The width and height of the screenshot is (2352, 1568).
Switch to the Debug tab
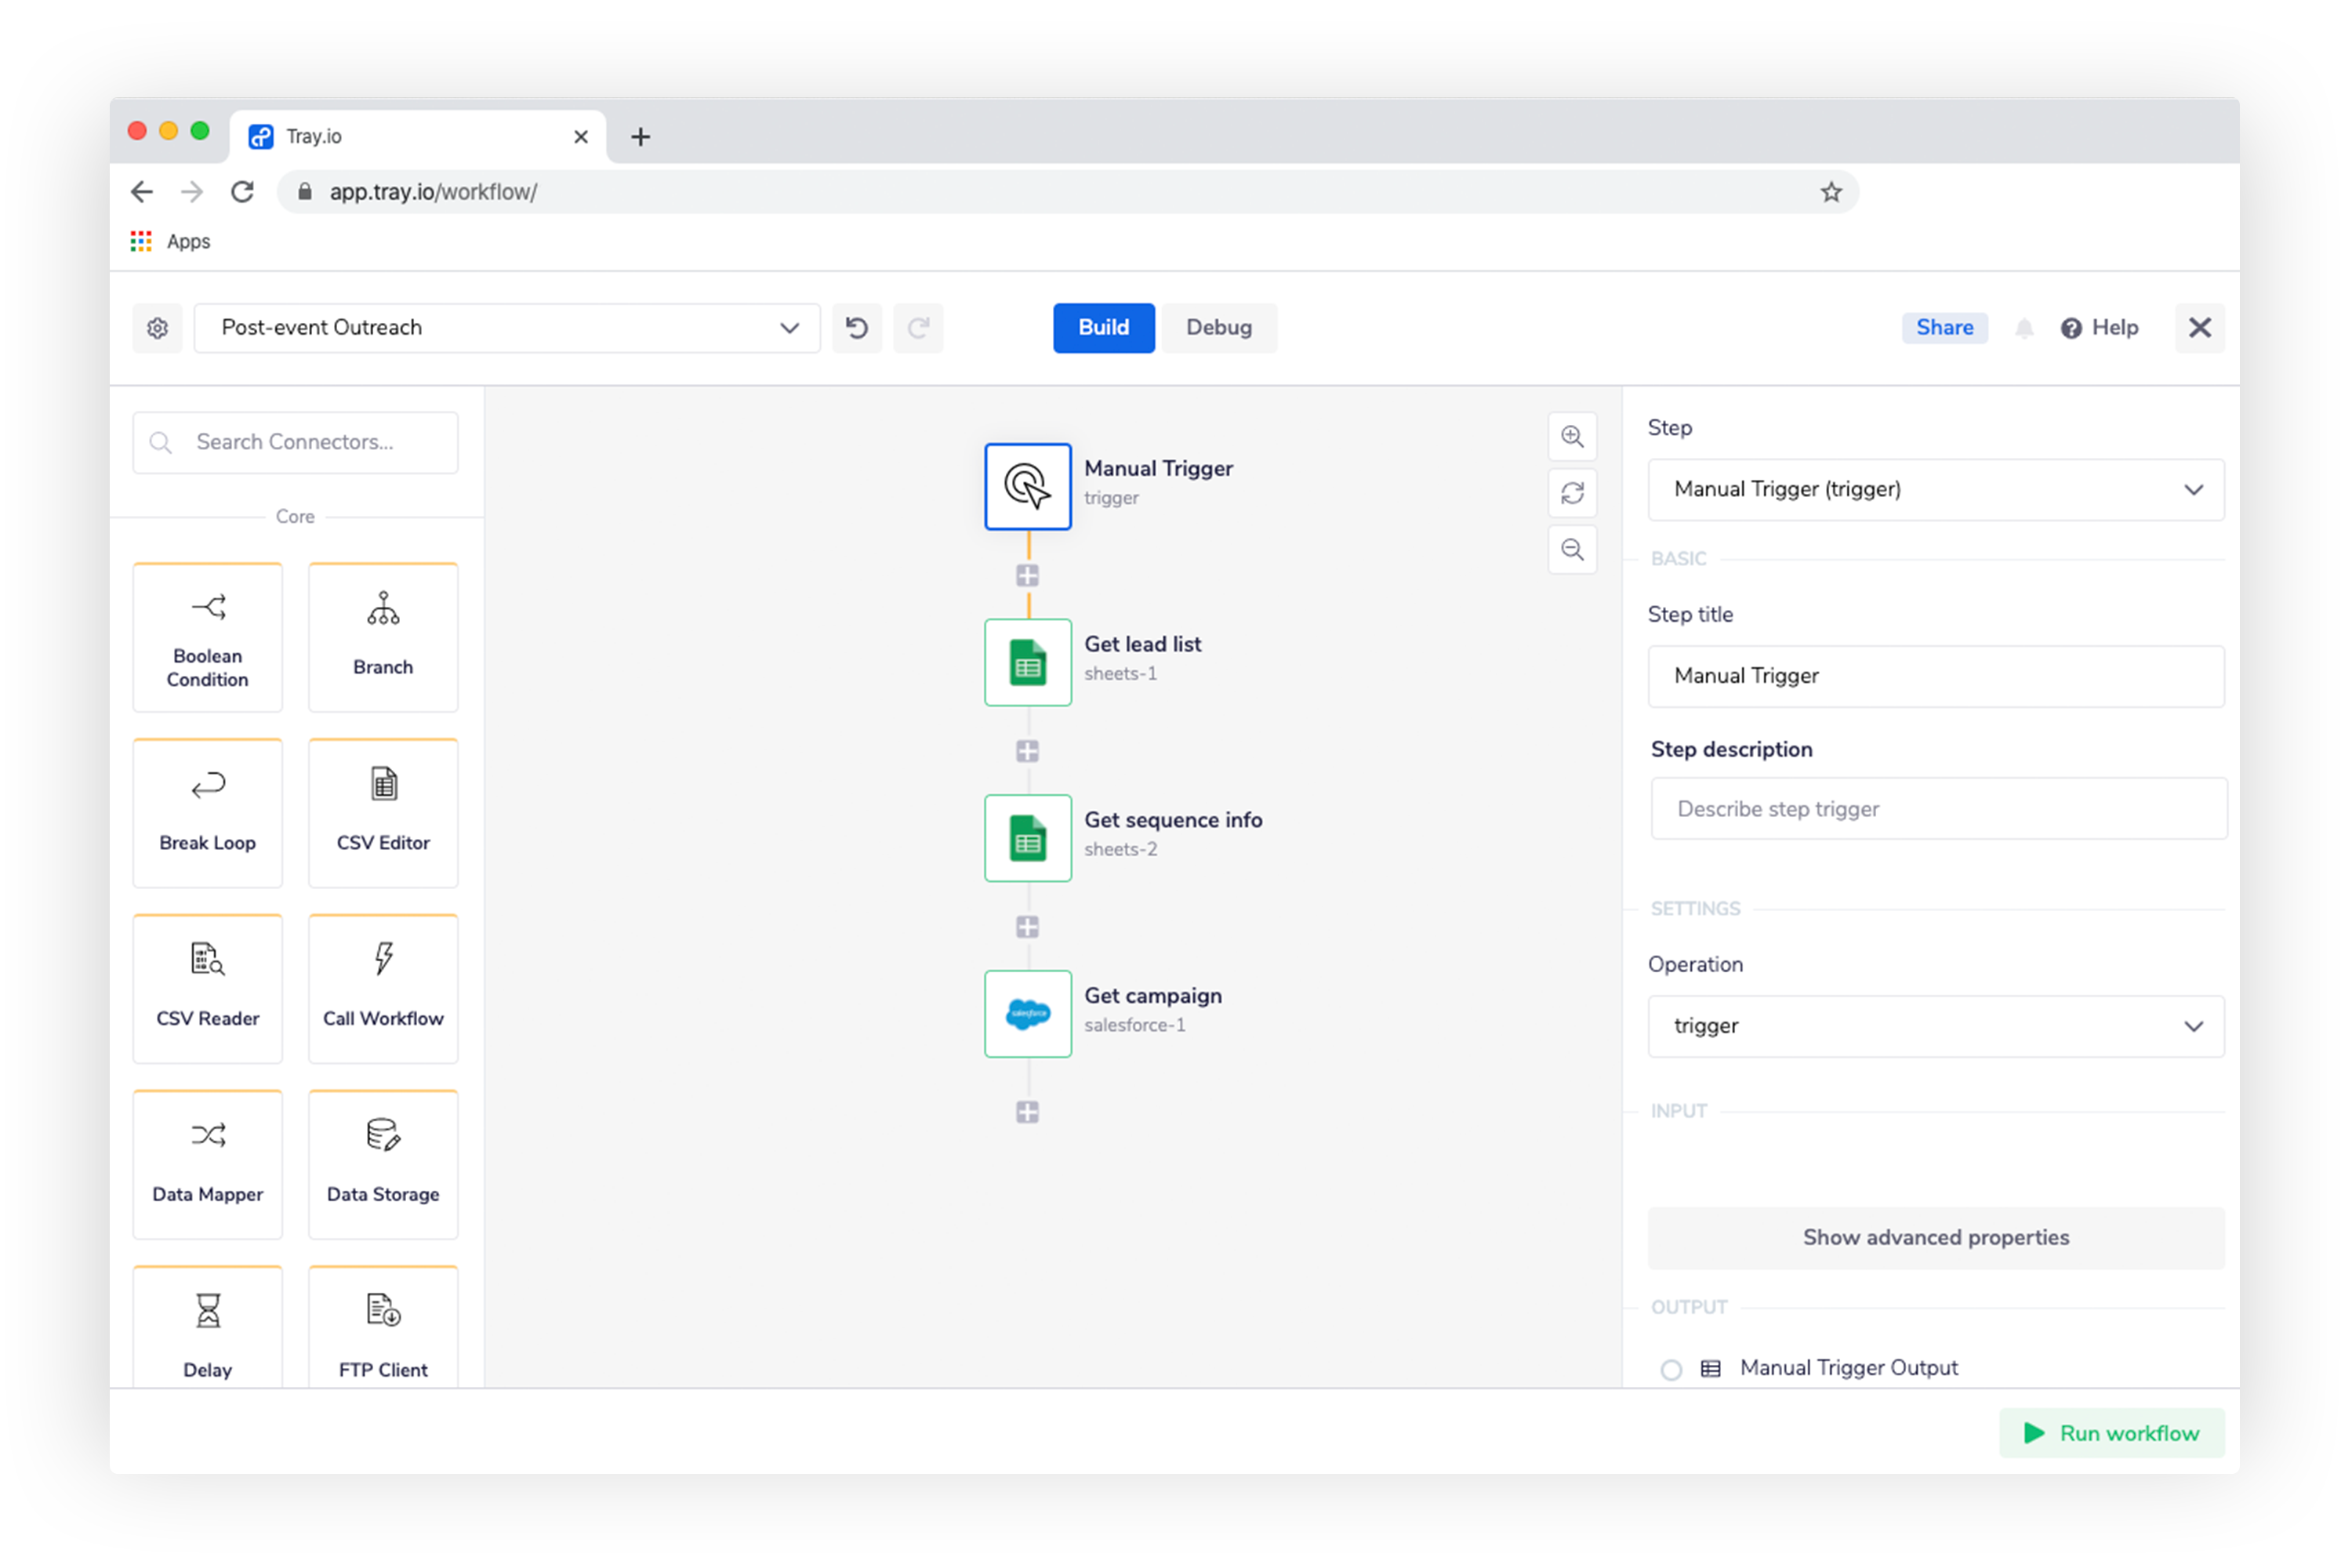click(1218, 328)
